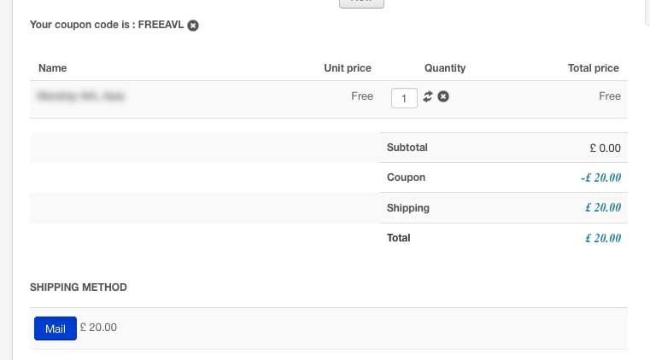Click the order Total amount
The width and height of the screenshot is (650, 360).
[602, 238]
